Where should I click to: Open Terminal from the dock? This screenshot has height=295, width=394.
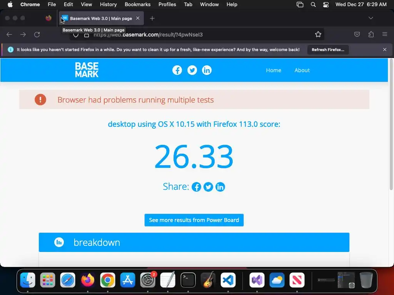[x=188, y=280]
